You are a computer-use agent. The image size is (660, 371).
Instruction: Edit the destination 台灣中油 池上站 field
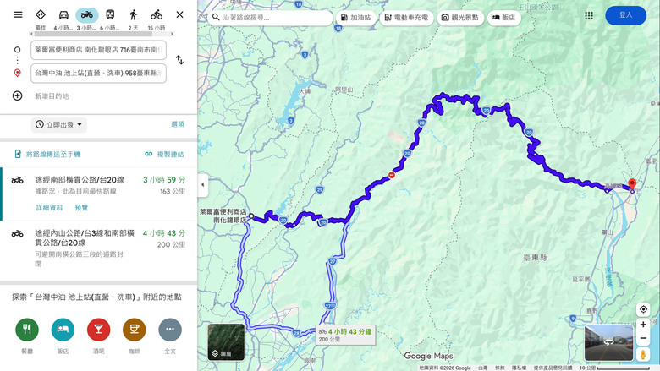pos(98,74)
